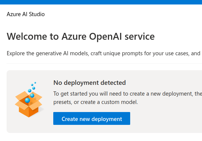The width and height of the screenshot is (202, 141).
Task: Click the Explore the generative AI models text
Action: [48, 53]
